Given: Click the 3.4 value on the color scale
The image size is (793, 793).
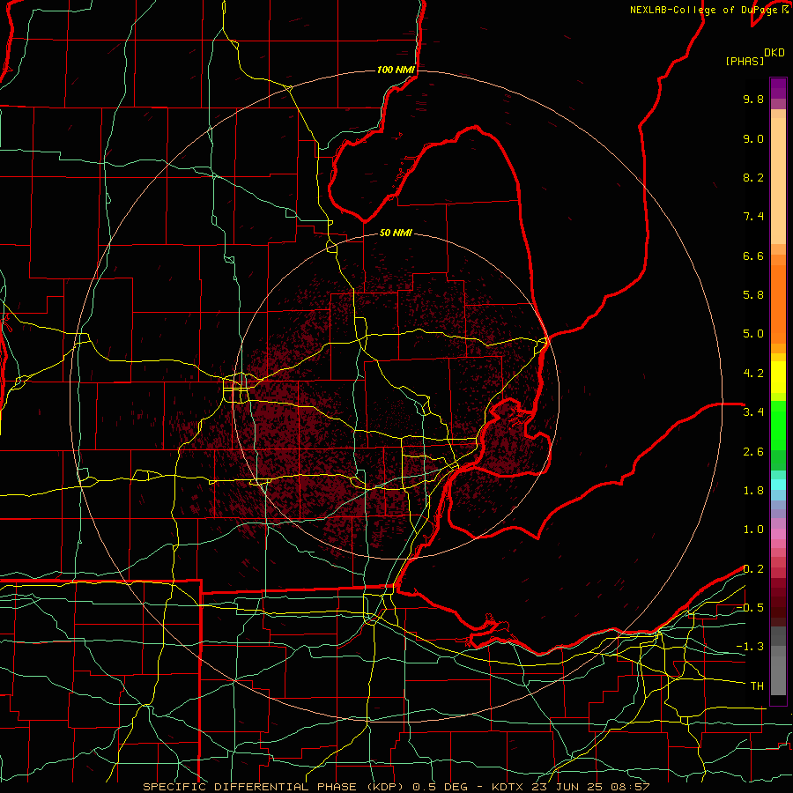Looking at the screenshot, I should (x=753, y=412).
